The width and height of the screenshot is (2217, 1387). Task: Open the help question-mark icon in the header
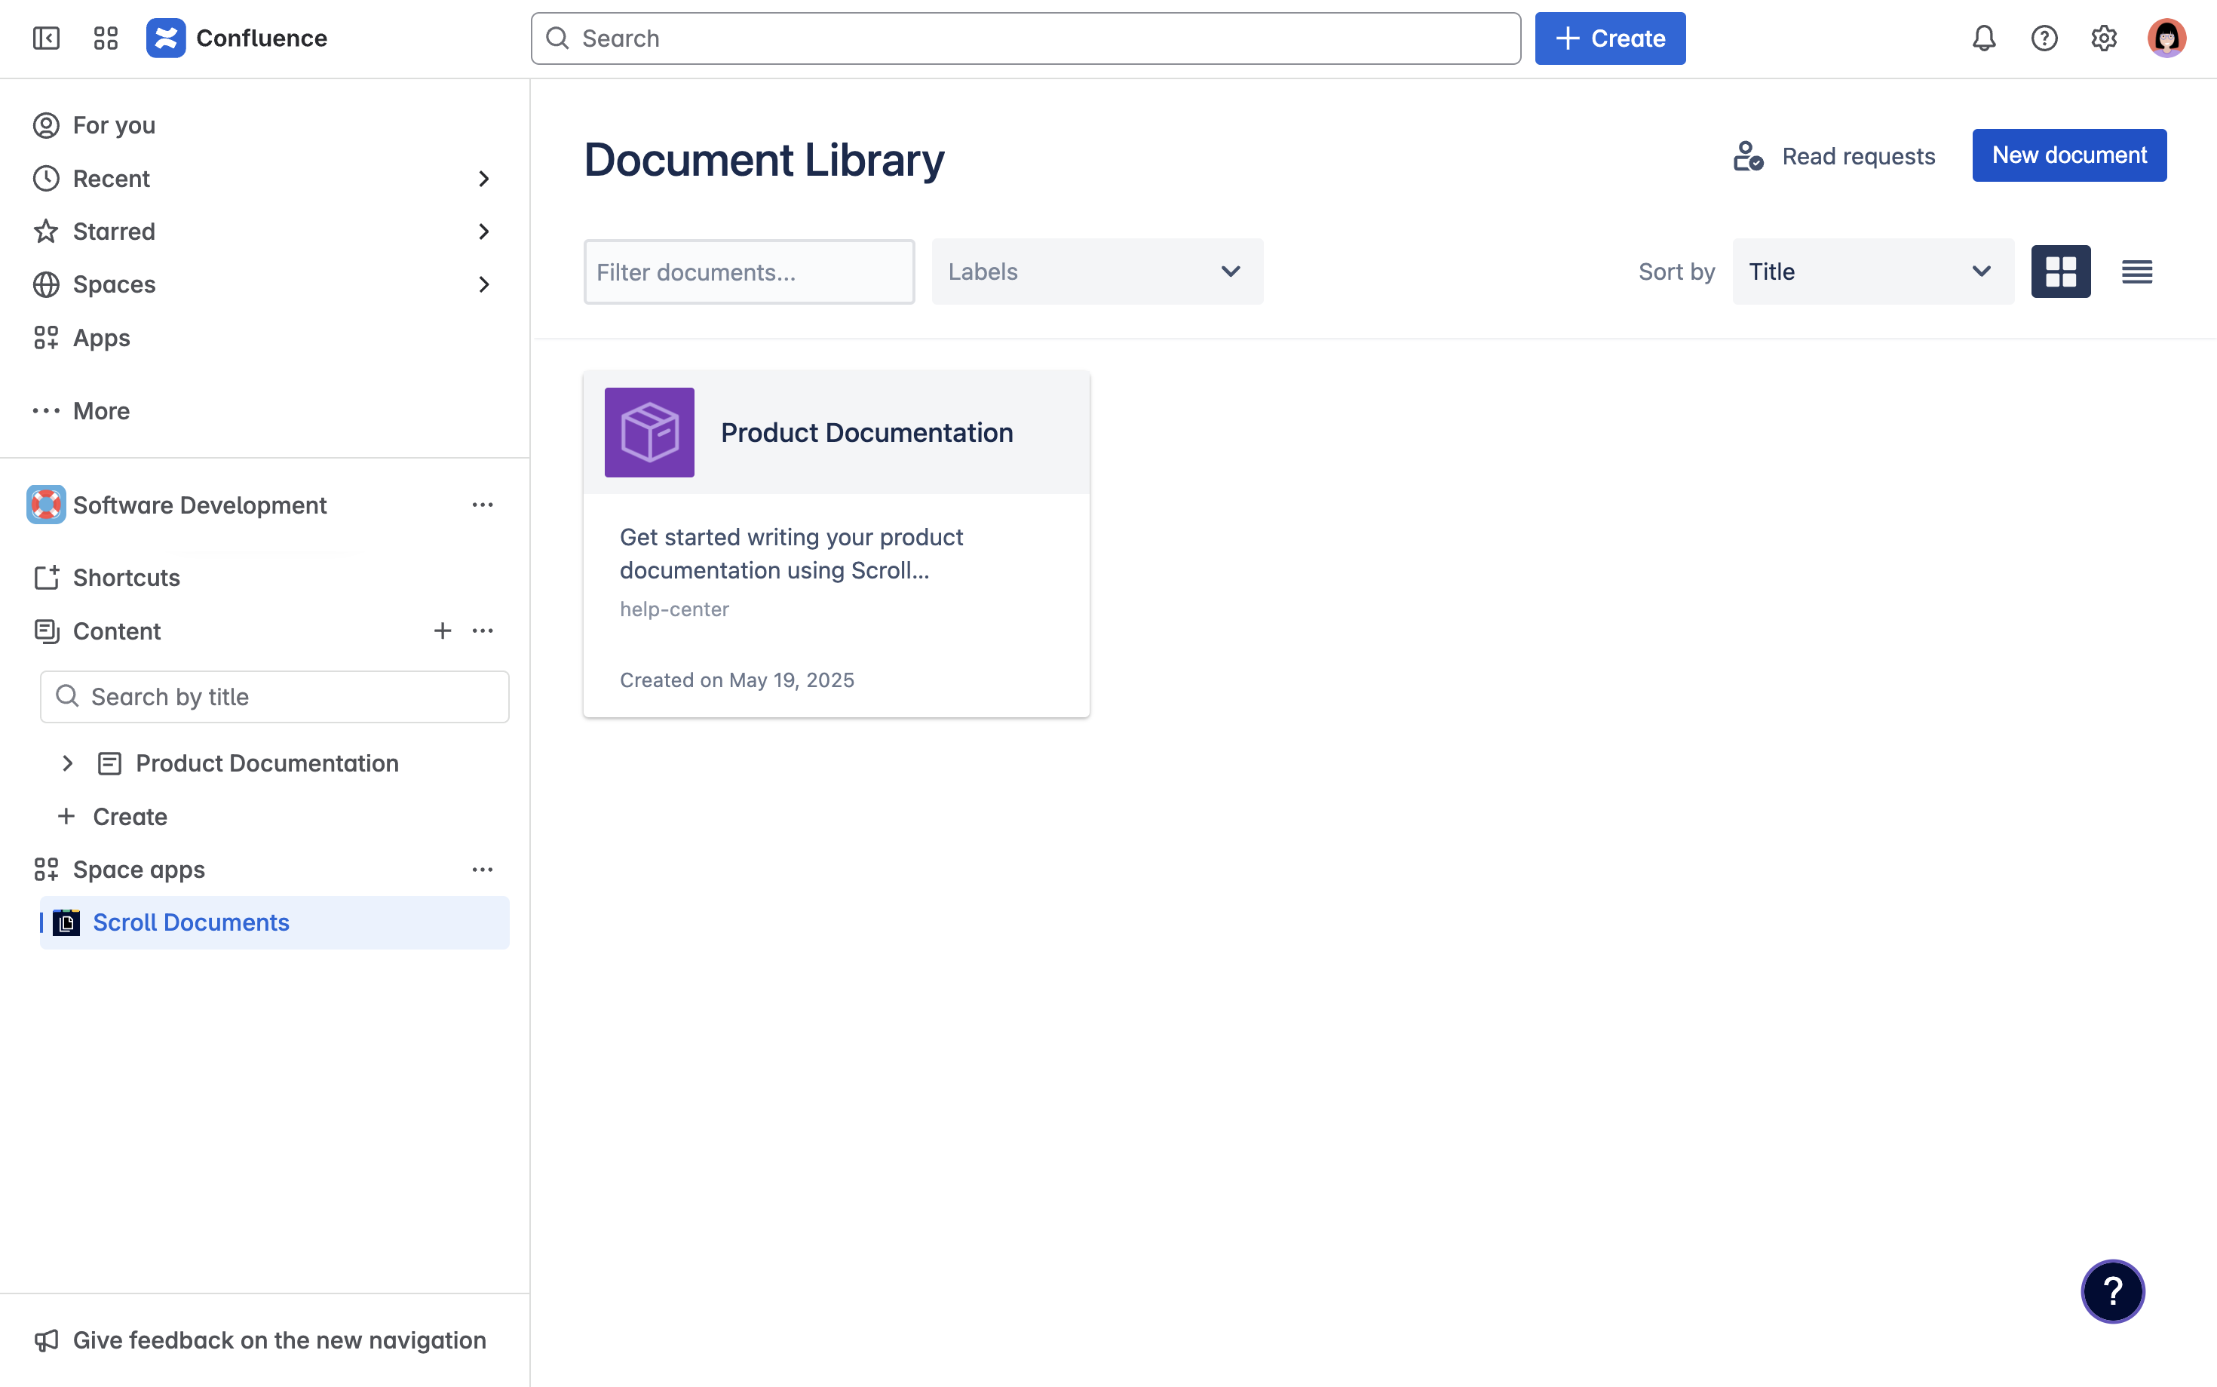[x=2044, y=38]
